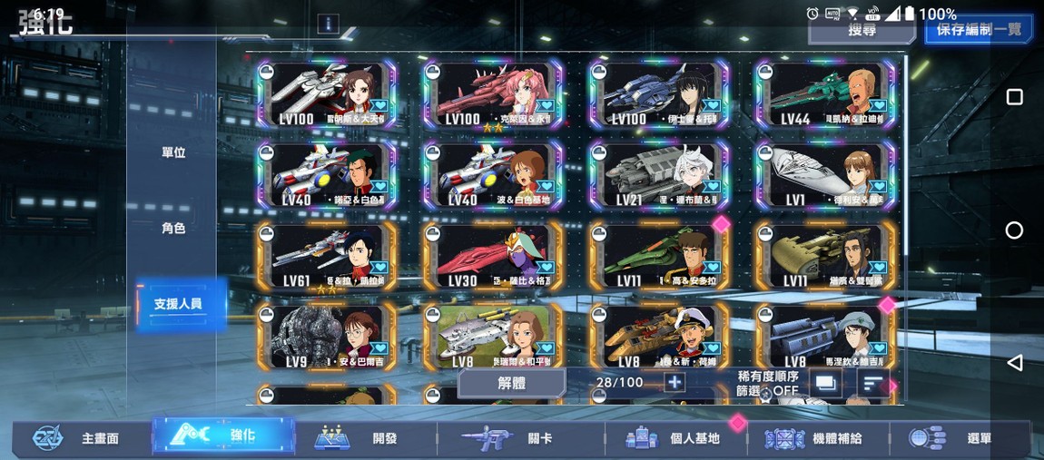Toggle favorite heart on LV61 card
This screenshot has height=460, width=1044.
pos(379,268)
